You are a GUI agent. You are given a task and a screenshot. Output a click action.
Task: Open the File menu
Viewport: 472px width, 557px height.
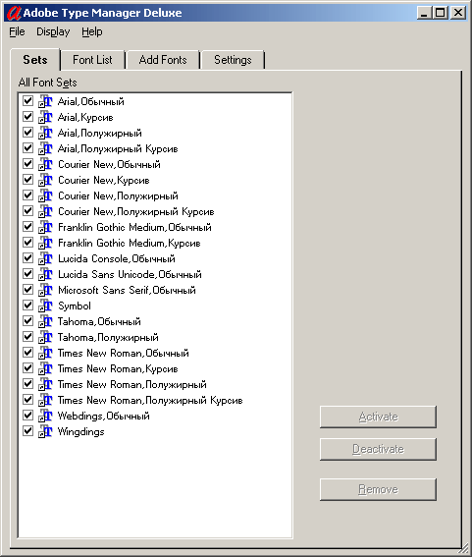coord(17,32)
